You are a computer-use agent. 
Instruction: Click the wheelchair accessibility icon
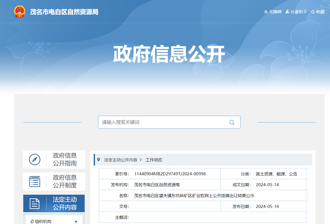[266, 12]
